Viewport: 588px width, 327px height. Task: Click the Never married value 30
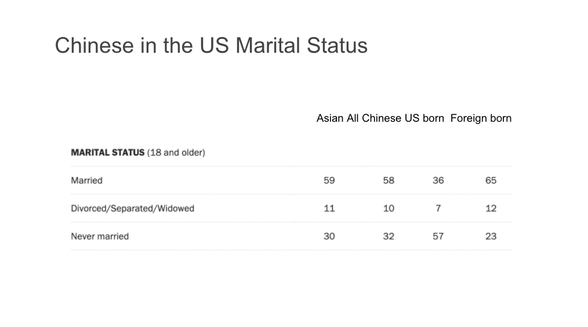(x=329, y=236)
